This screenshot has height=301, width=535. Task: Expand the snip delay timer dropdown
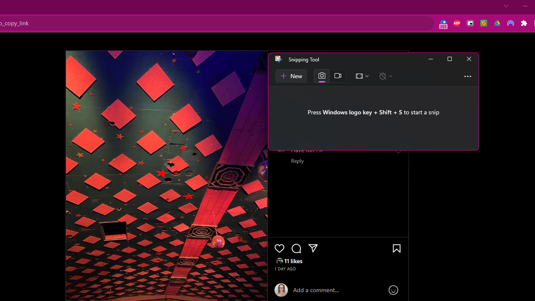tap(385, 76)
